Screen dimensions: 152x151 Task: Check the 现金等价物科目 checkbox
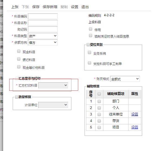(19, 67)
